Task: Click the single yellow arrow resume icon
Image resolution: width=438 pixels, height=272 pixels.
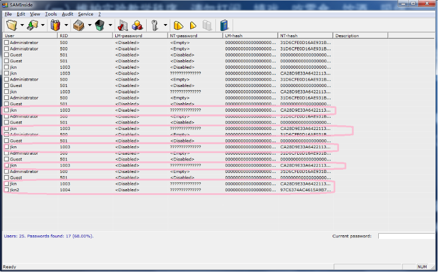Action: click(x=193, y=26)
